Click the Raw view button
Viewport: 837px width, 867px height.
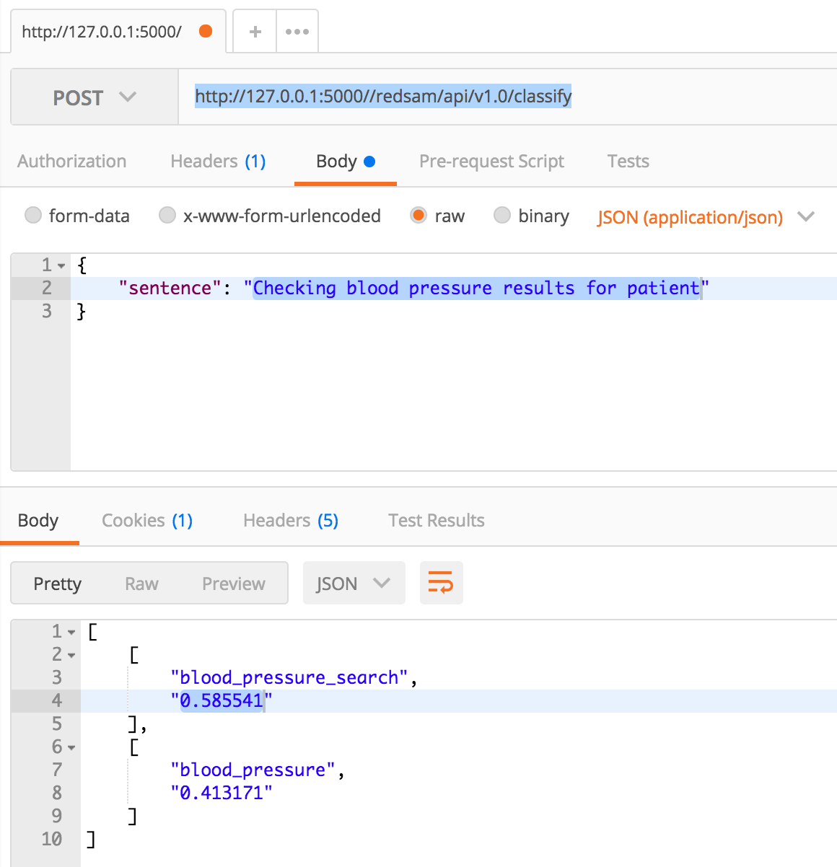141,583
